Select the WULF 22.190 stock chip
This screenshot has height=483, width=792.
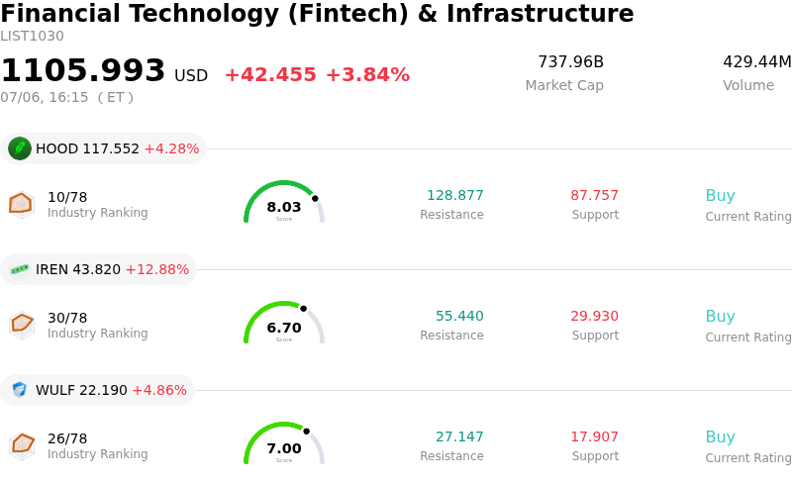97,390
